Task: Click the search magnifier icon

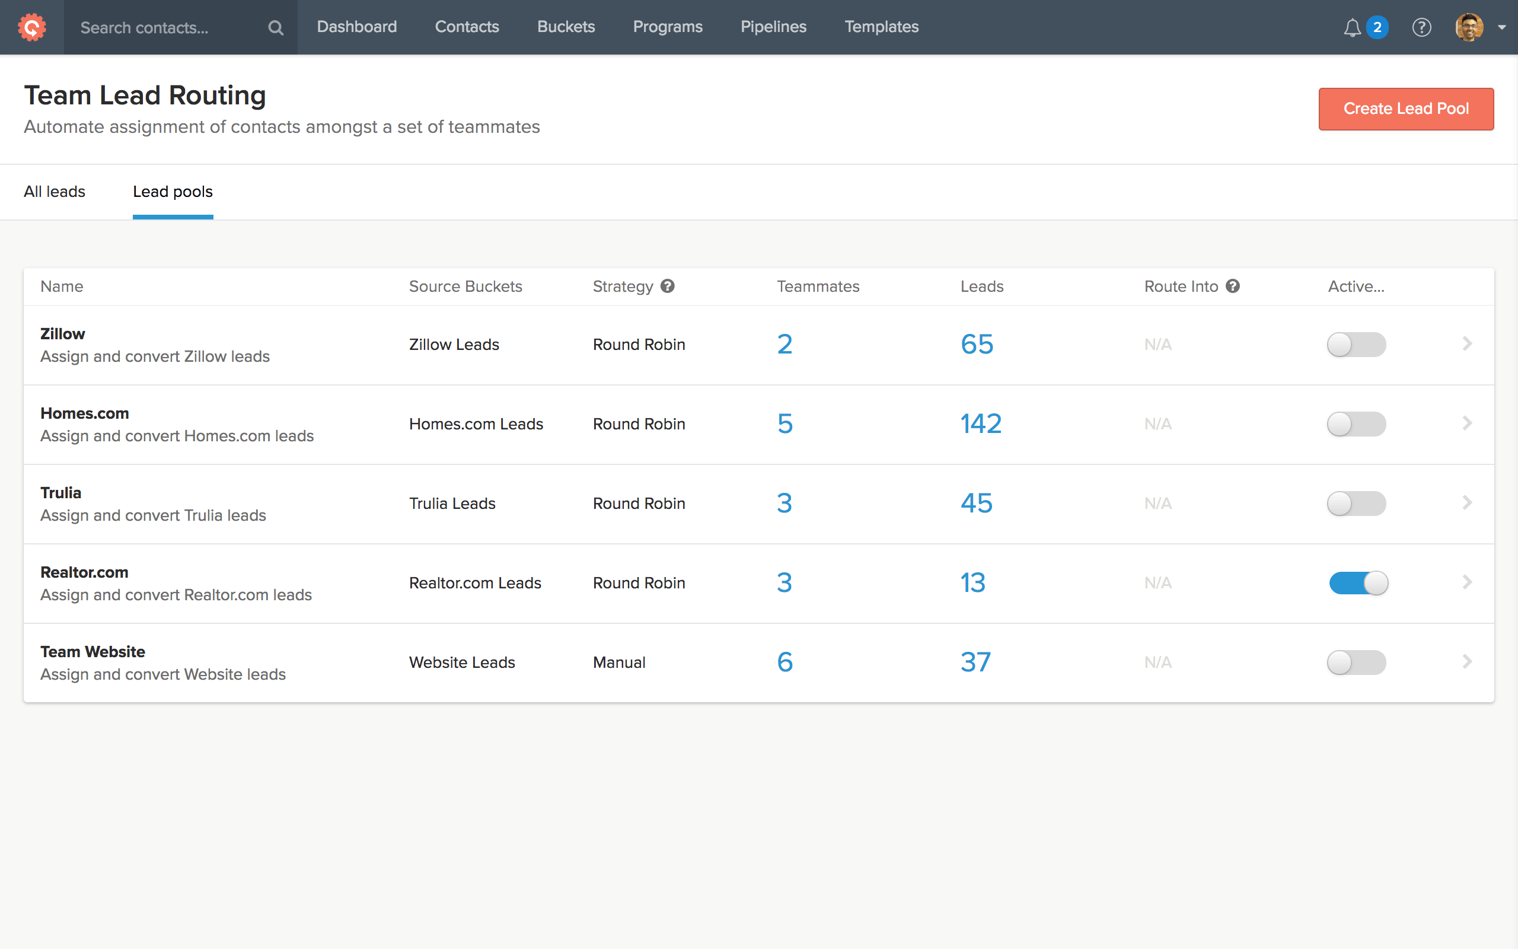Action: tap(275, 28)
